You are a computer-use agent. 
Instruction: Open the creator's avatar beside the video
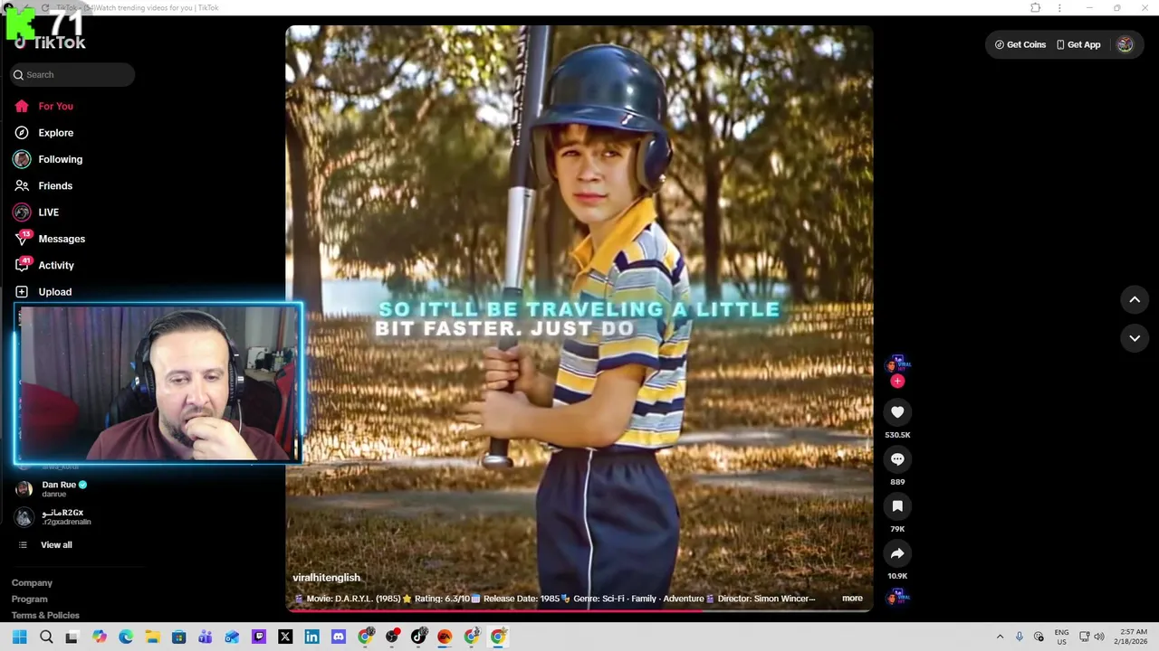click(x=897, y=365)
